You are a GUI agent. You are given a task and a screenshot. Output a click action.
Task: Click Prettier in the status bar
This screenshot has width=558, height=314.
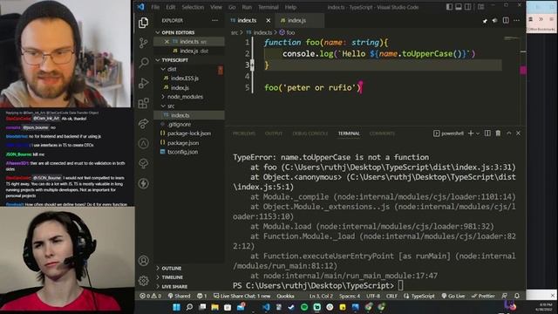pyautogui.click(x=483, y=296)
